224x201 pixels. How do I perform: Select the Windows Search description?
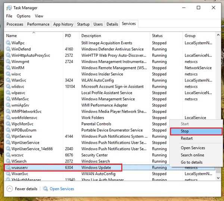pos(96,161)
